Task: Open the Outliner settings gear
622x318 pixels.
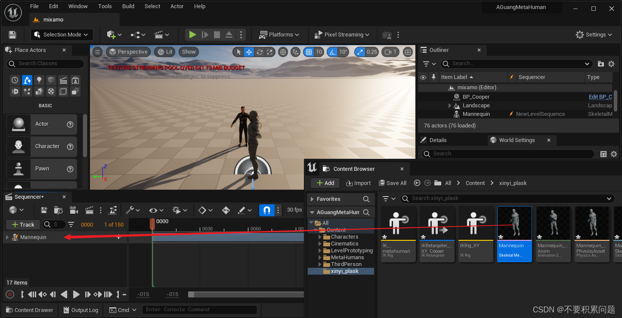Action: 611,64
